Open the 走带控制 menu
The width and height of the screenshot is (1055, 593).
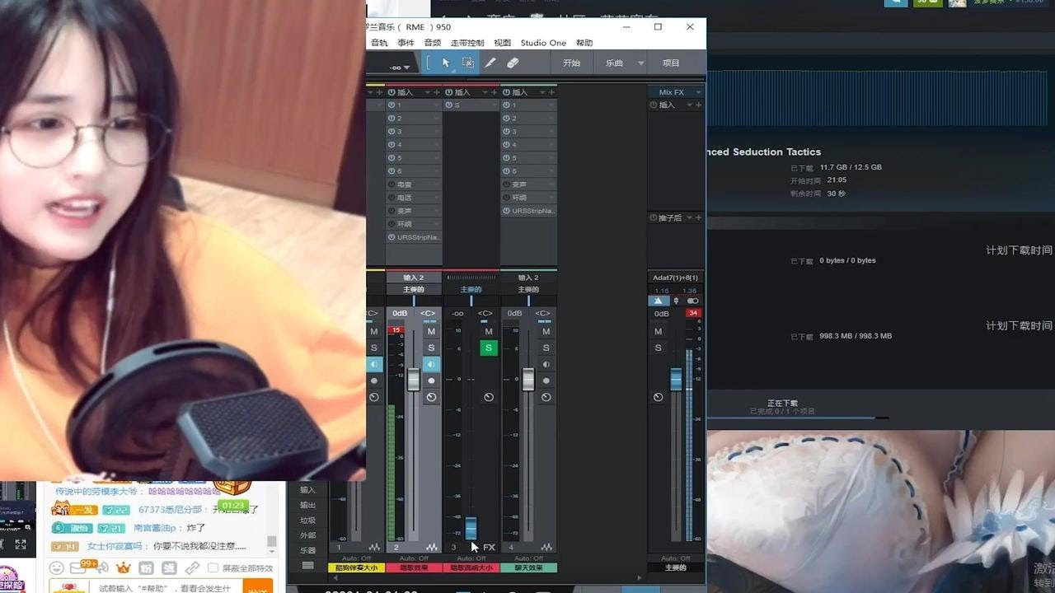467,43
